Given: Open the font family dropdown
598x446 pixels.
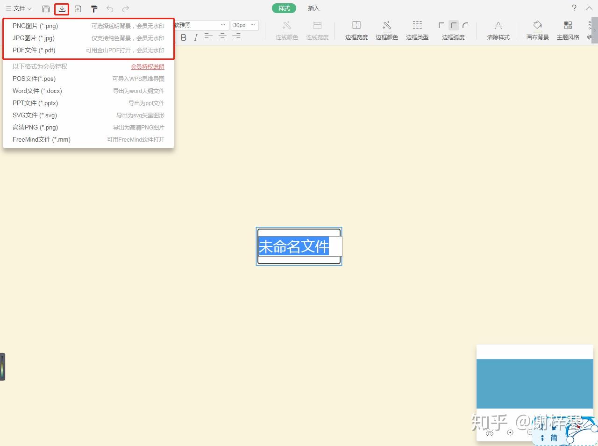Looking at the screenshot, I should pos(201,25).
